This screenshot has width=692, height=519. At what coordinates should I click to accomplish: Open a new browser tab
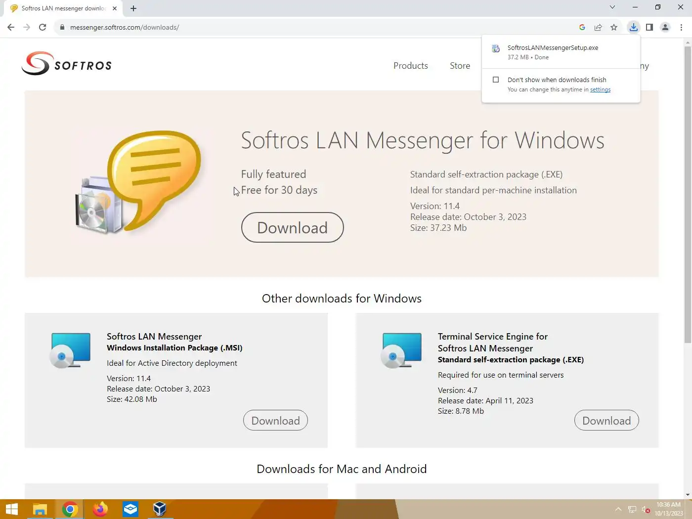[133, 8]
